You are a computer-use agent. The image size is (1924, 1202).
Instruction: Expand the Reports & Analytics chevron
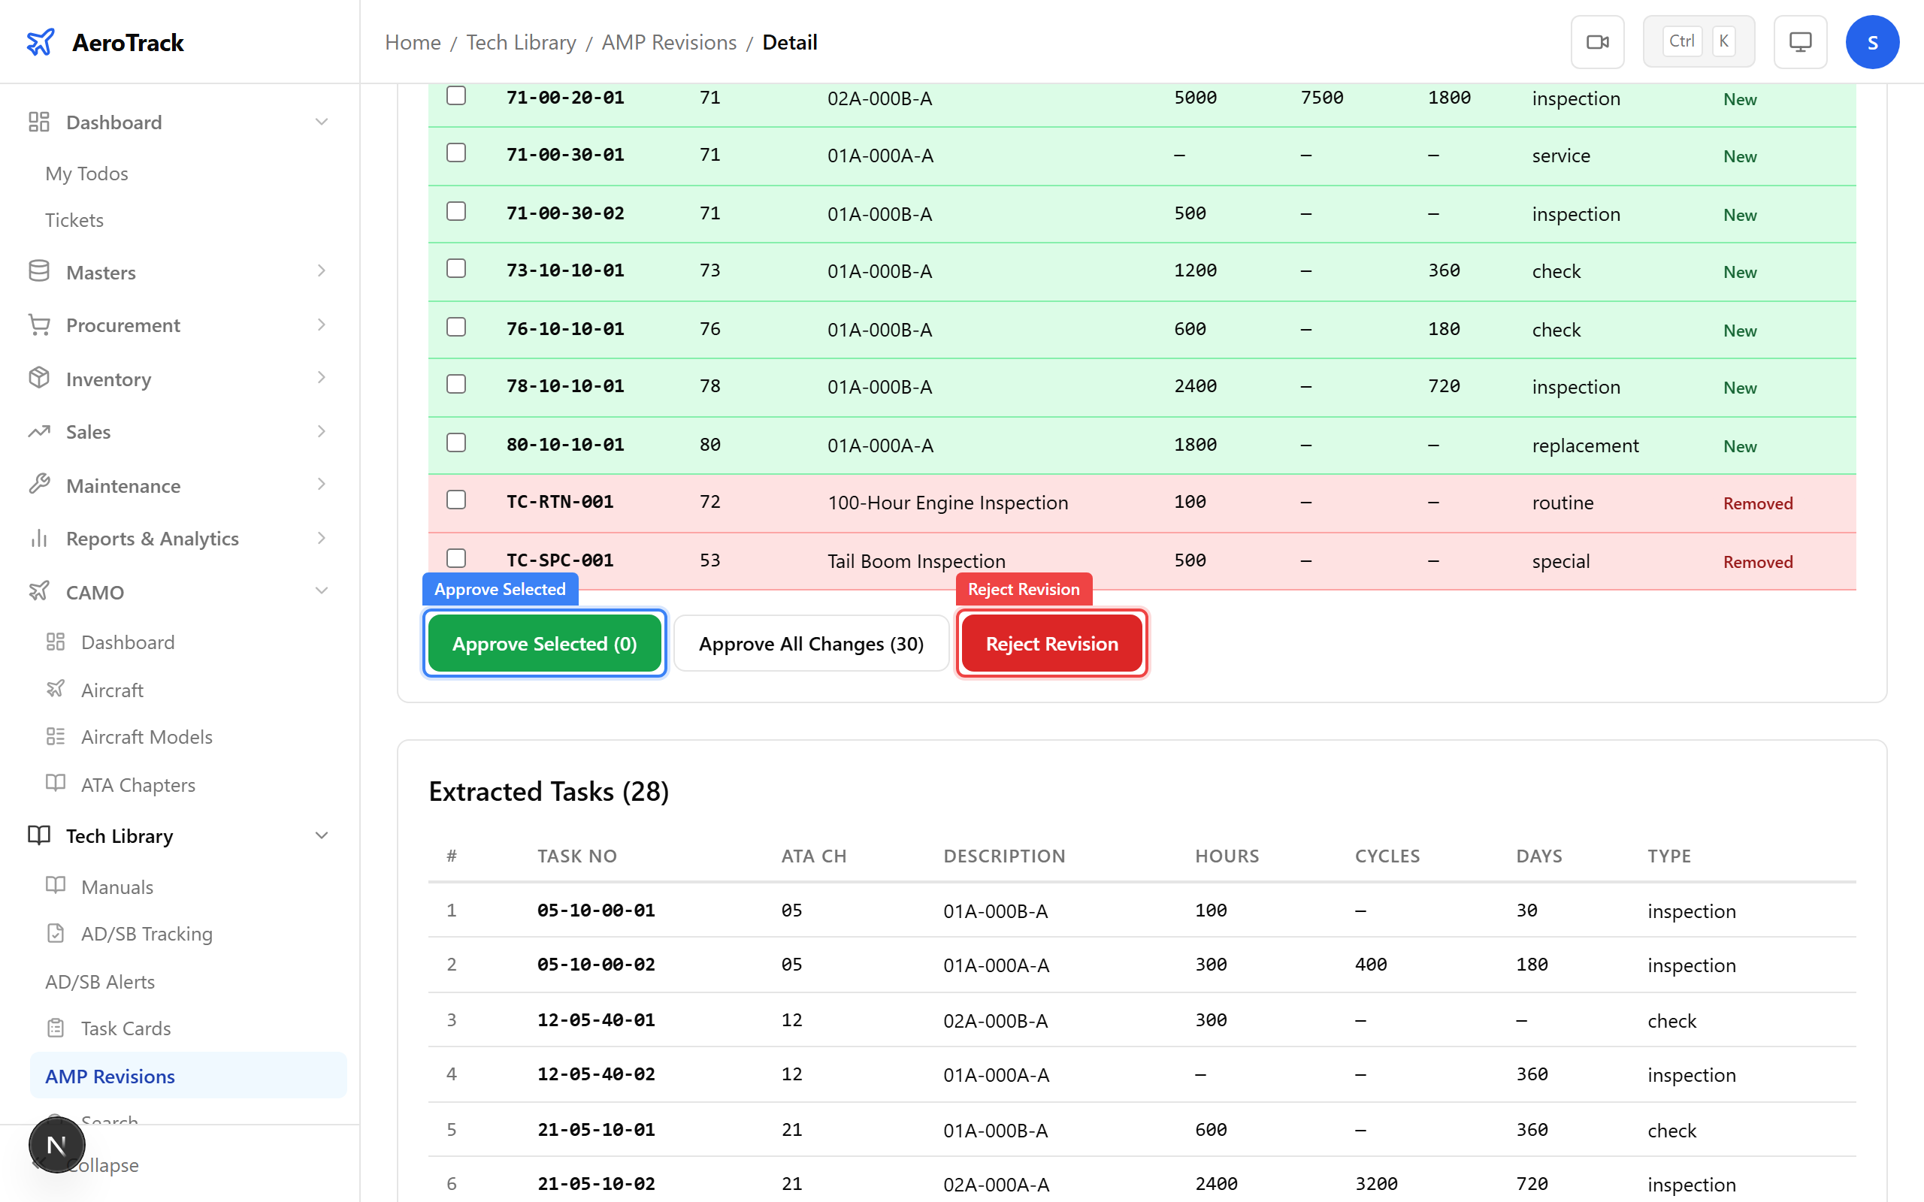[x=321, y=538]
